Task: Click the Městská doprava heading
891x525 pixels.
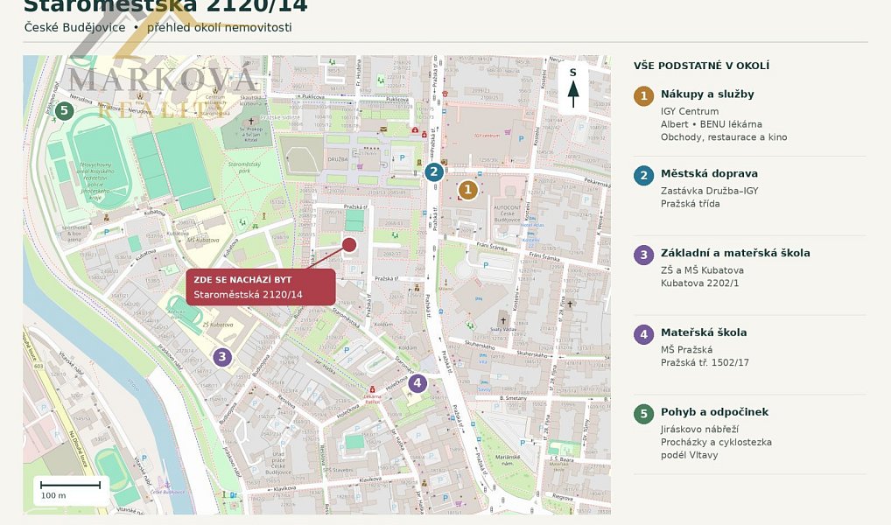Action: (709, 173)
